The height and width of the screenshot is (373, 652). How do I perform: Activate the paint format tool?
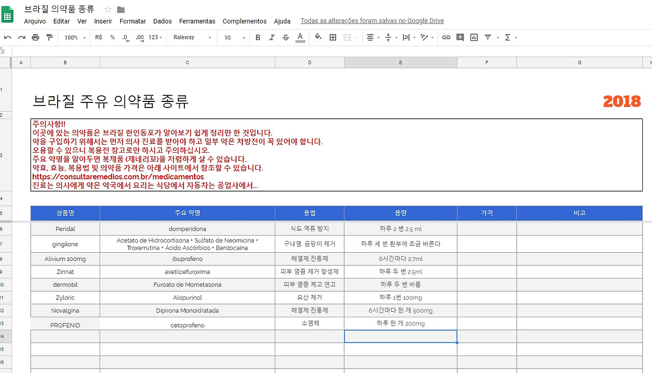[49, 37]
